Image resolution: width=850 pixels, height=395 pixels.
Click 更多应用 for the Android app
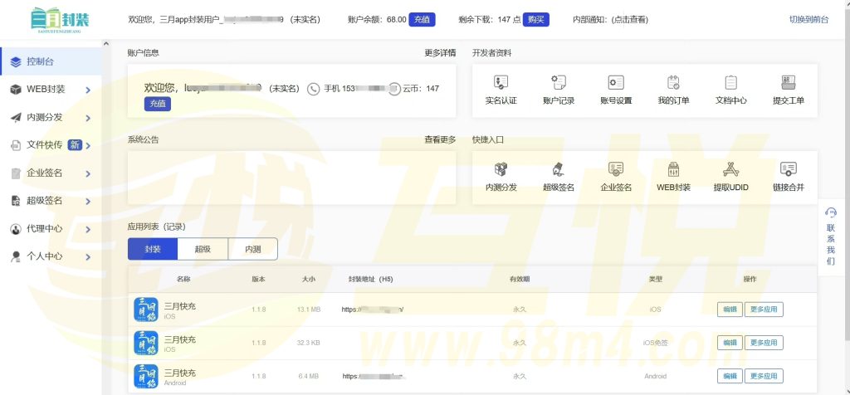pos(764,376)
